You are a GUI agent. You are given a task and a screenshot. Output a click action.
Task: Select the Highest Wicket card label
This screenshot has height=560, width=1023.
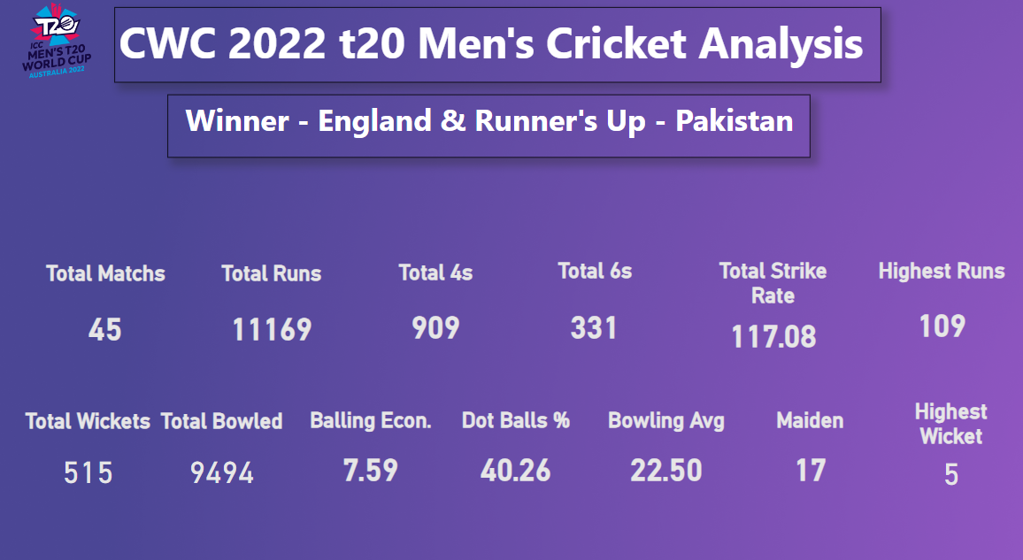click(950, 424)
